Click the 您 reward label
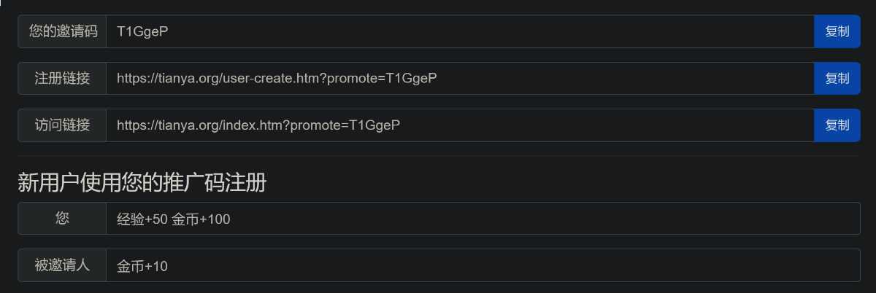This screenshot has height=293, width=876. click(x=62, y=219)
